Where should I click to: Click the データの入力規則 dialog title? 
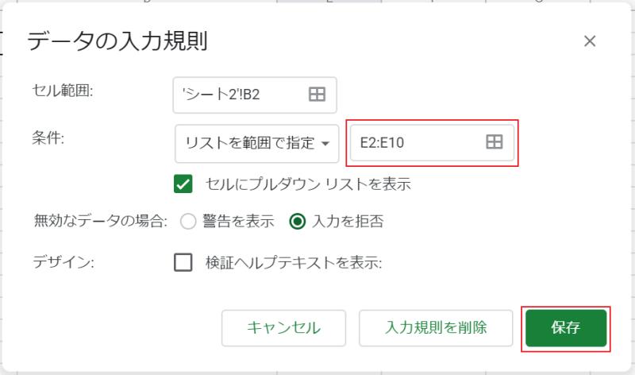click(117, 42)
